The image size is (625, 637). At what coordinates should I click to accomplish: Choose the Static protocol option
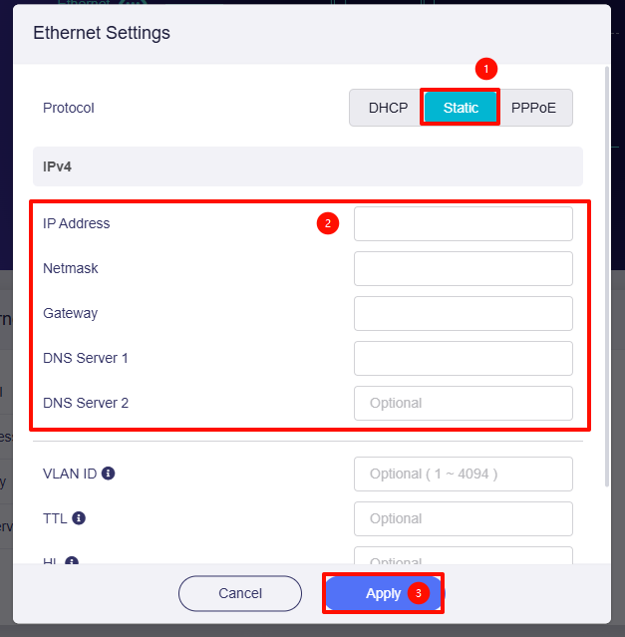(x=461, y=108)
